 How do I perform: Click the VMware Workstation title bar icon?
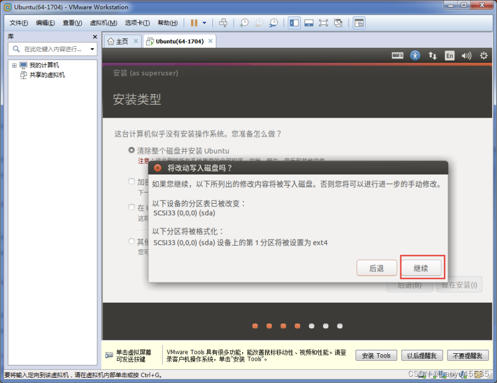[7, 7]
